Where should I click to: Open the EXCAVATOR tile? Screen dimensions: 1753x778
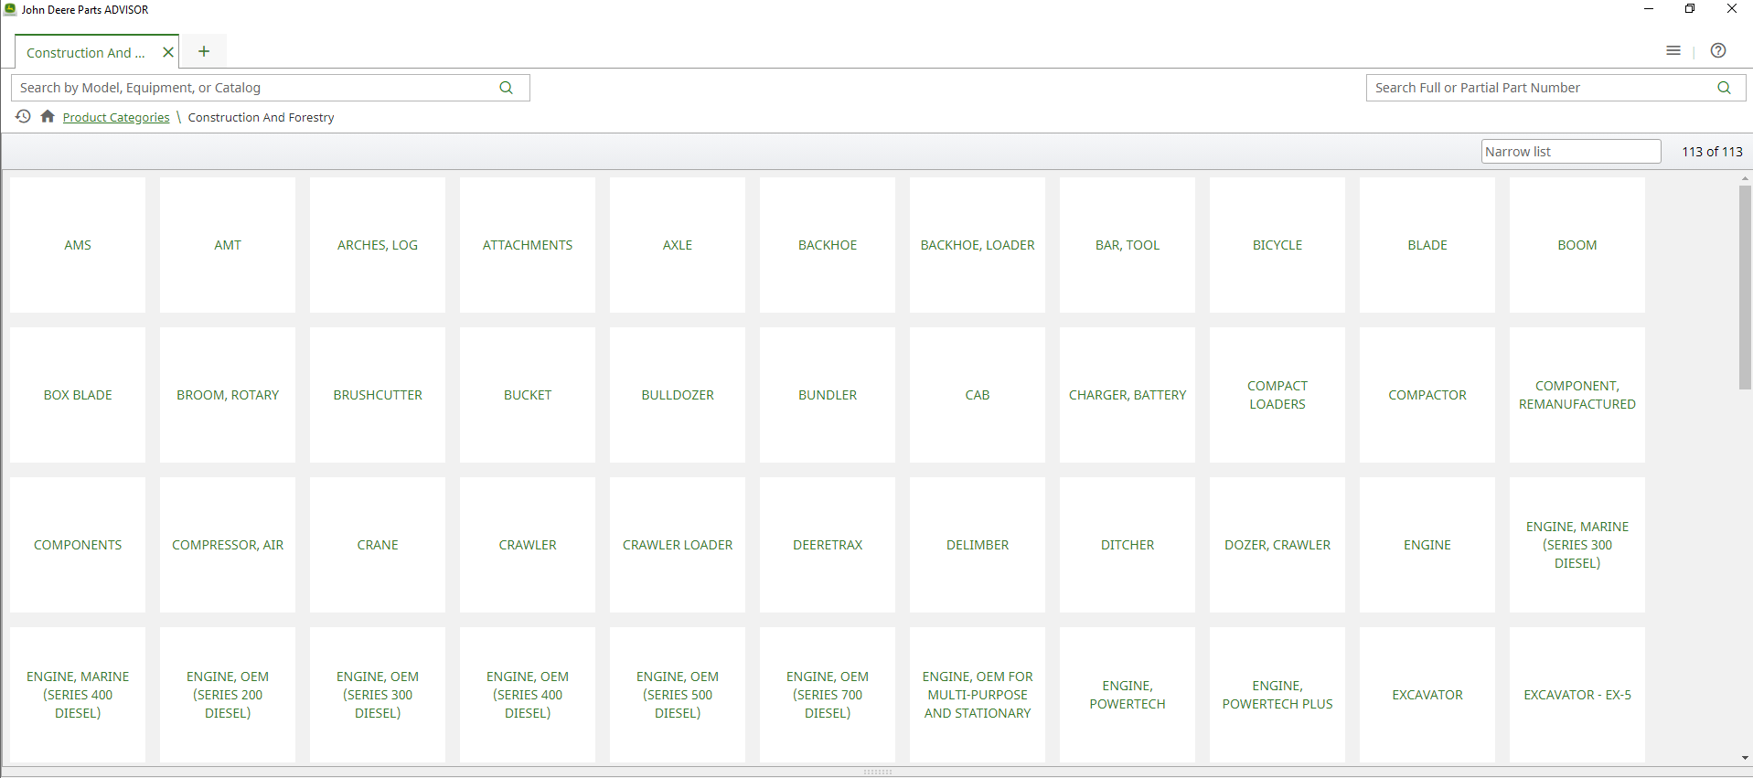(1427, 695)
